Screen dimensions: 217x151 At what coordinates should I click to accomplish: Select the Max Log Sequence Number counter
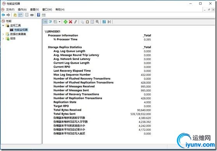[x=72, y=75]
